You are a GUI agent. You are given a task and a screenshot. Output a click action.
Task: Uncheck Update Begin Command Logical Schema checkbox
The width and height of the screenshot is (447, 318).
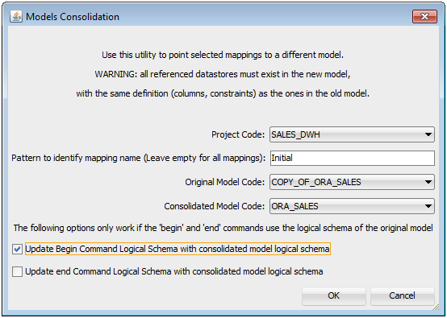coord(17,250)
